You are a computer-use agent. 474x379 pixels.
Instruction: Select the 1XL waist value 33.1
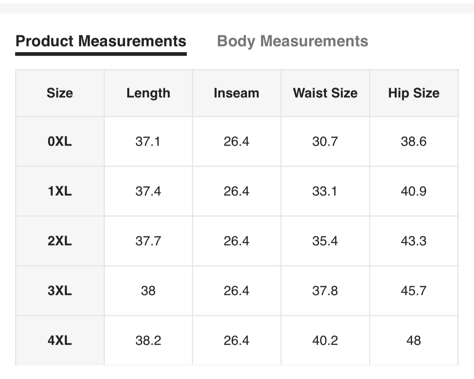pyautogui.click(x=325, y=191)
